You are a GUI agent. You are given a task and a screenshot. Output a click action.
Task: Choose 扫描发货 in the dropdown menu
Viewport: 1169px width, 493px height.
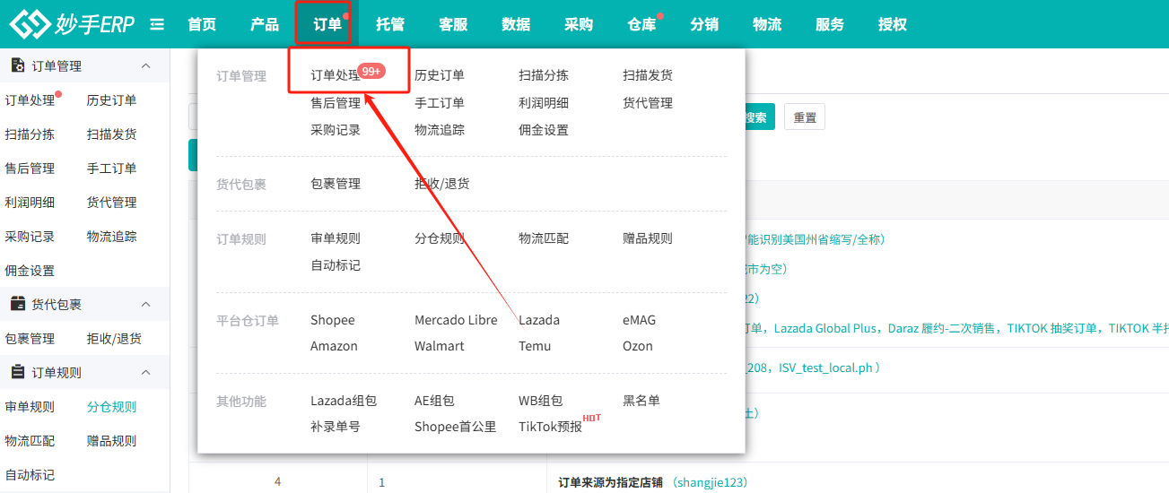(x=648, y=75)
